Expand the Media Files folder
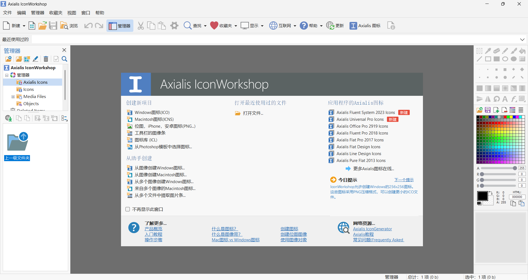The image size is (528, 280). pyautogui.click(x=13, y=96)
